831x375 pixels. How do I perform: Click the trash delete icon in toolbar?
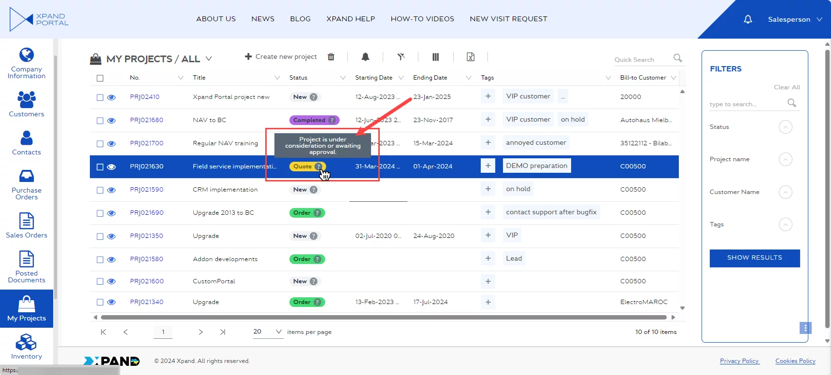(x=331, y=57)
